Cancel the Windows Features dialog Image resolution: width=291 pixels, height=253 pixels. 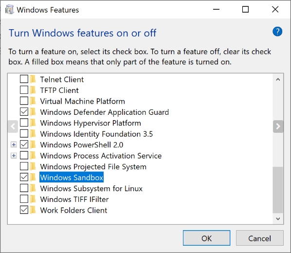click(x=260, y=238)
